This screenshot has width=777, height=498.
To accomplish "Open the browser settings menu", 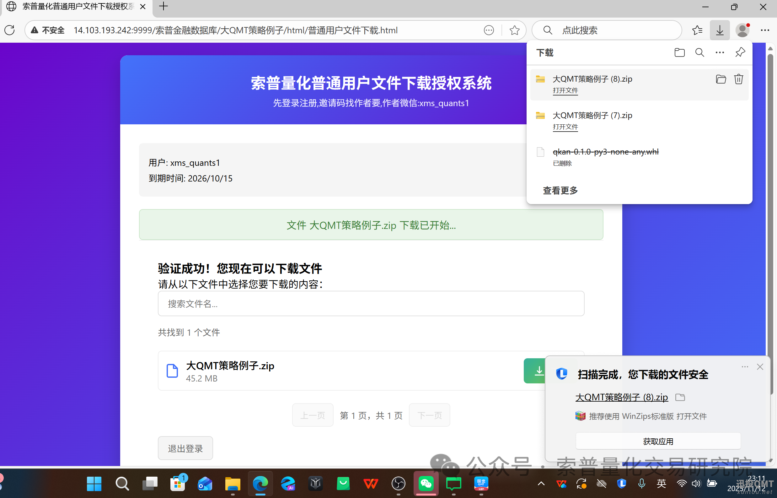I will tap(765, 30).
